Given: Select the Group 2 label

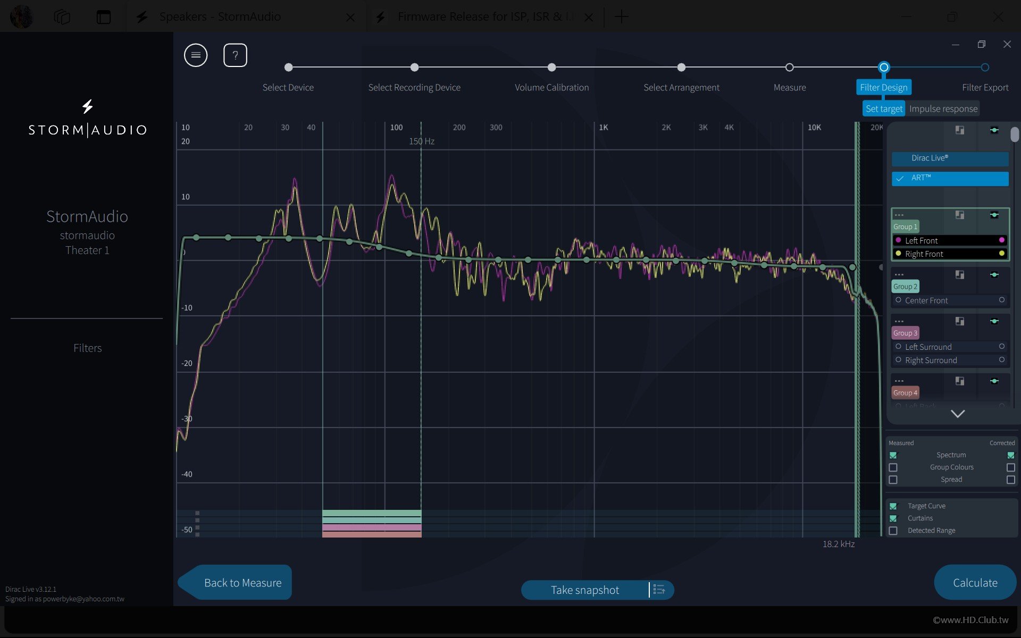Looking at the screenshot, I should (x=905, y=287).
